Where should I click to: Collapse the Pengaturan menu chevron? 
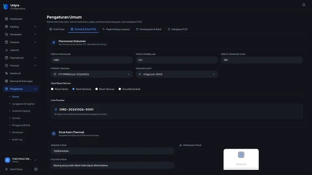[35, 89]
